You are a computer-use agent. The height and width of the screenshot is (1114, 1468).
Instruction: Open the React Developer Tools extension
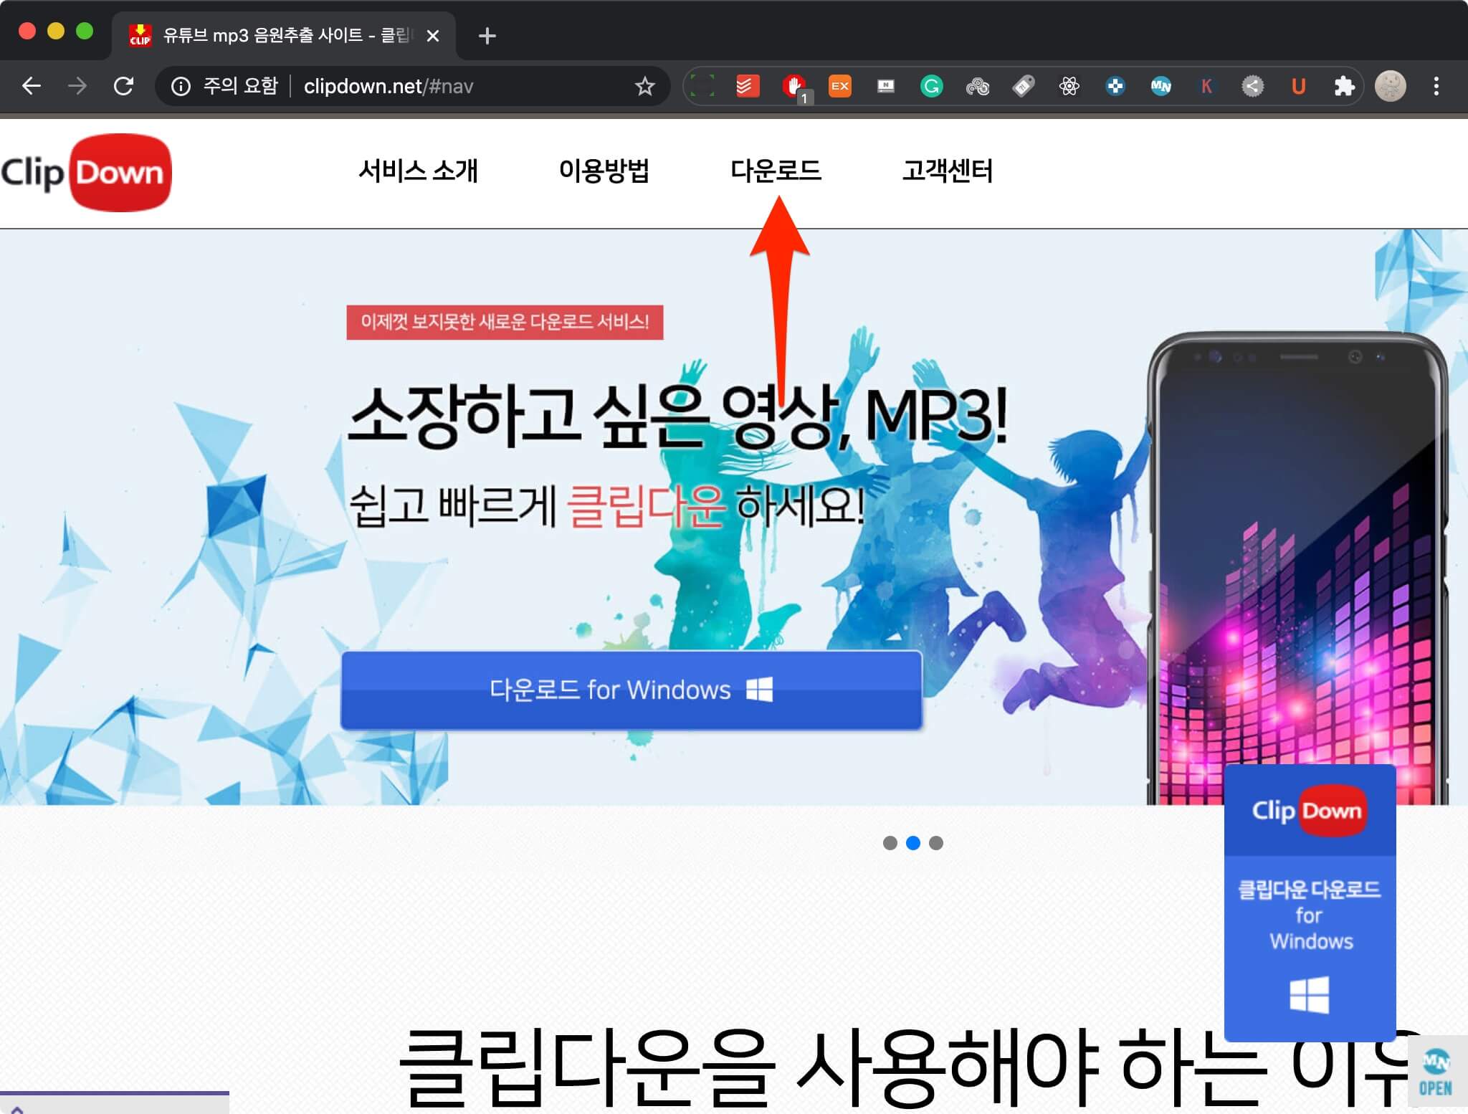1069,87
